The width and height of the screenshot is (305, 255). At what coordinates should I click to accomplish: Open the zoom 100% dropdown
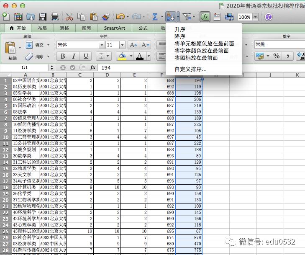(x=255, y=17)
